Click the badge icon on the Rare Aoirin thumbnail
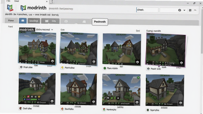This screenshot has height=114, width=203. [x=137, y=62]
